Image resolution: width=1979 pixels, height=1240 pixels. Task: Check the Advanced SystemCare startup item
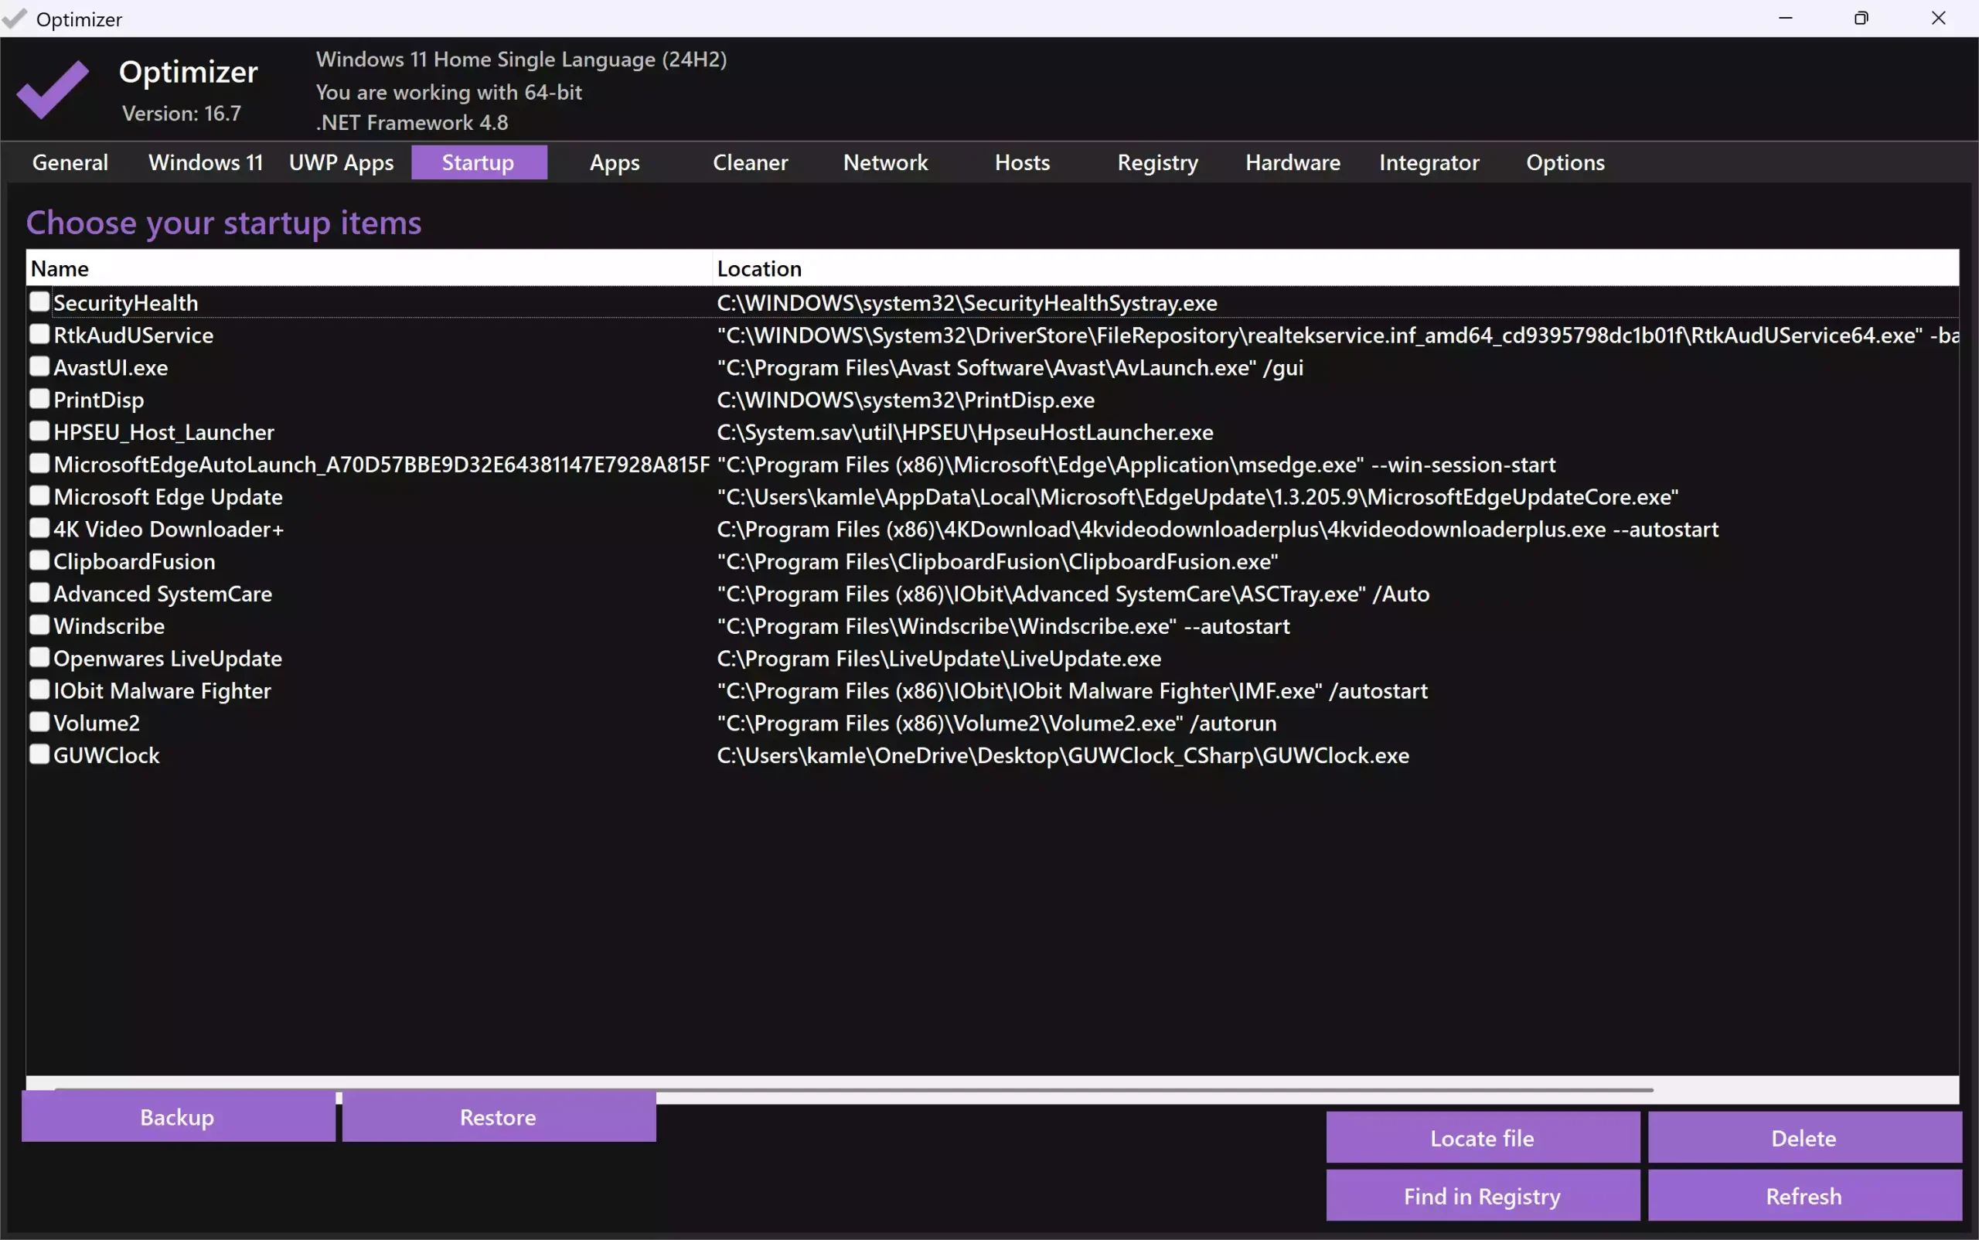click(x=38, y=593)
